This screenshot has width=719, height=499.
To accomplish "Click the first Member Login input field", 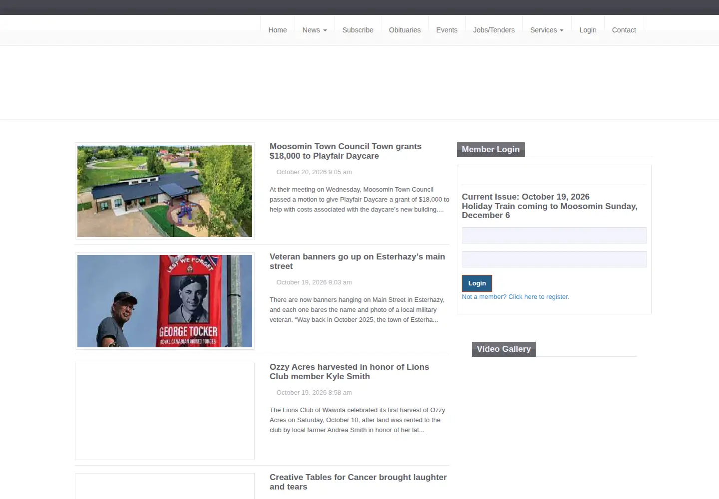I will click(554, 236).
